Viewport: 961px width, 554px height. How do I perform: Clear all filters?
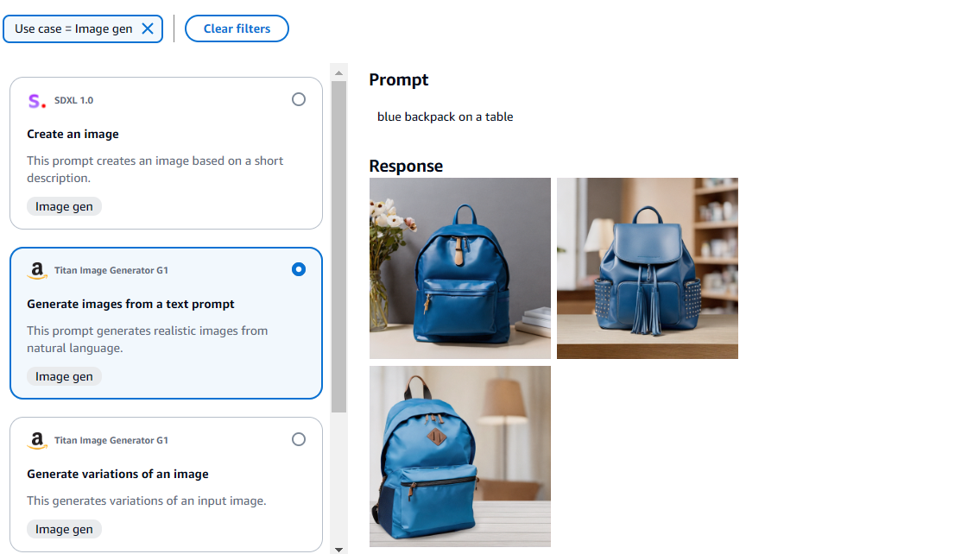pos(237,28)
